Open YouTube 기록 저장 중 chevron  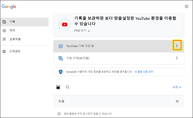[177, 46]
